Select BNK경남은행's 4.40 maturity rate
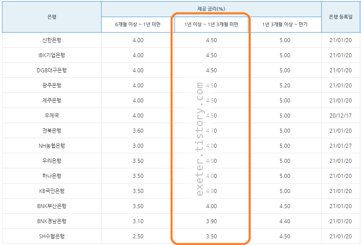Screen dimensions: 361x245 285,221
